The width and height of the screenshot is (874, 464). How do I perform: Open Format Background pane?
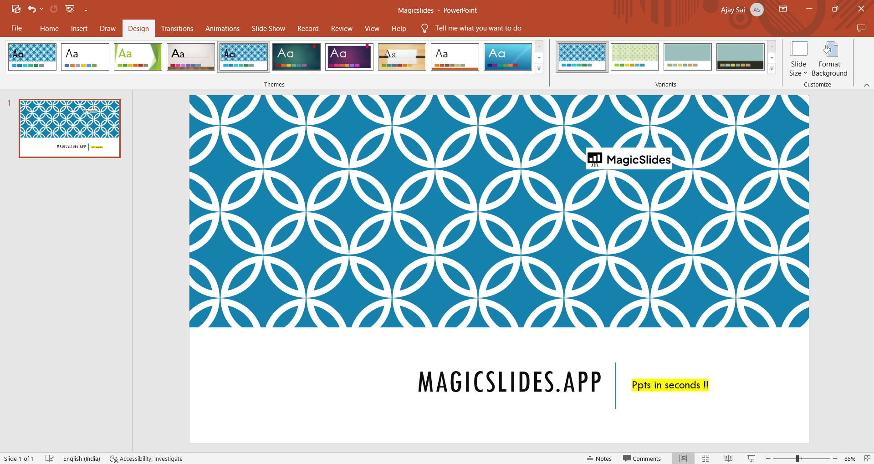point(829,59)
